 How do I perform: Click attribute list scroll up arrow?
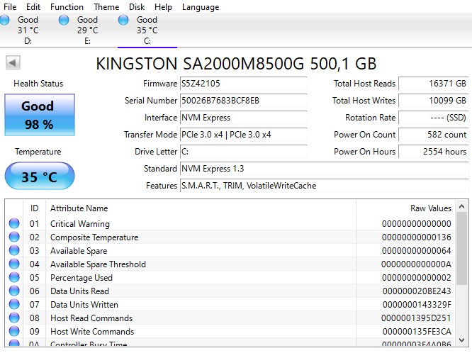[461, 206]
